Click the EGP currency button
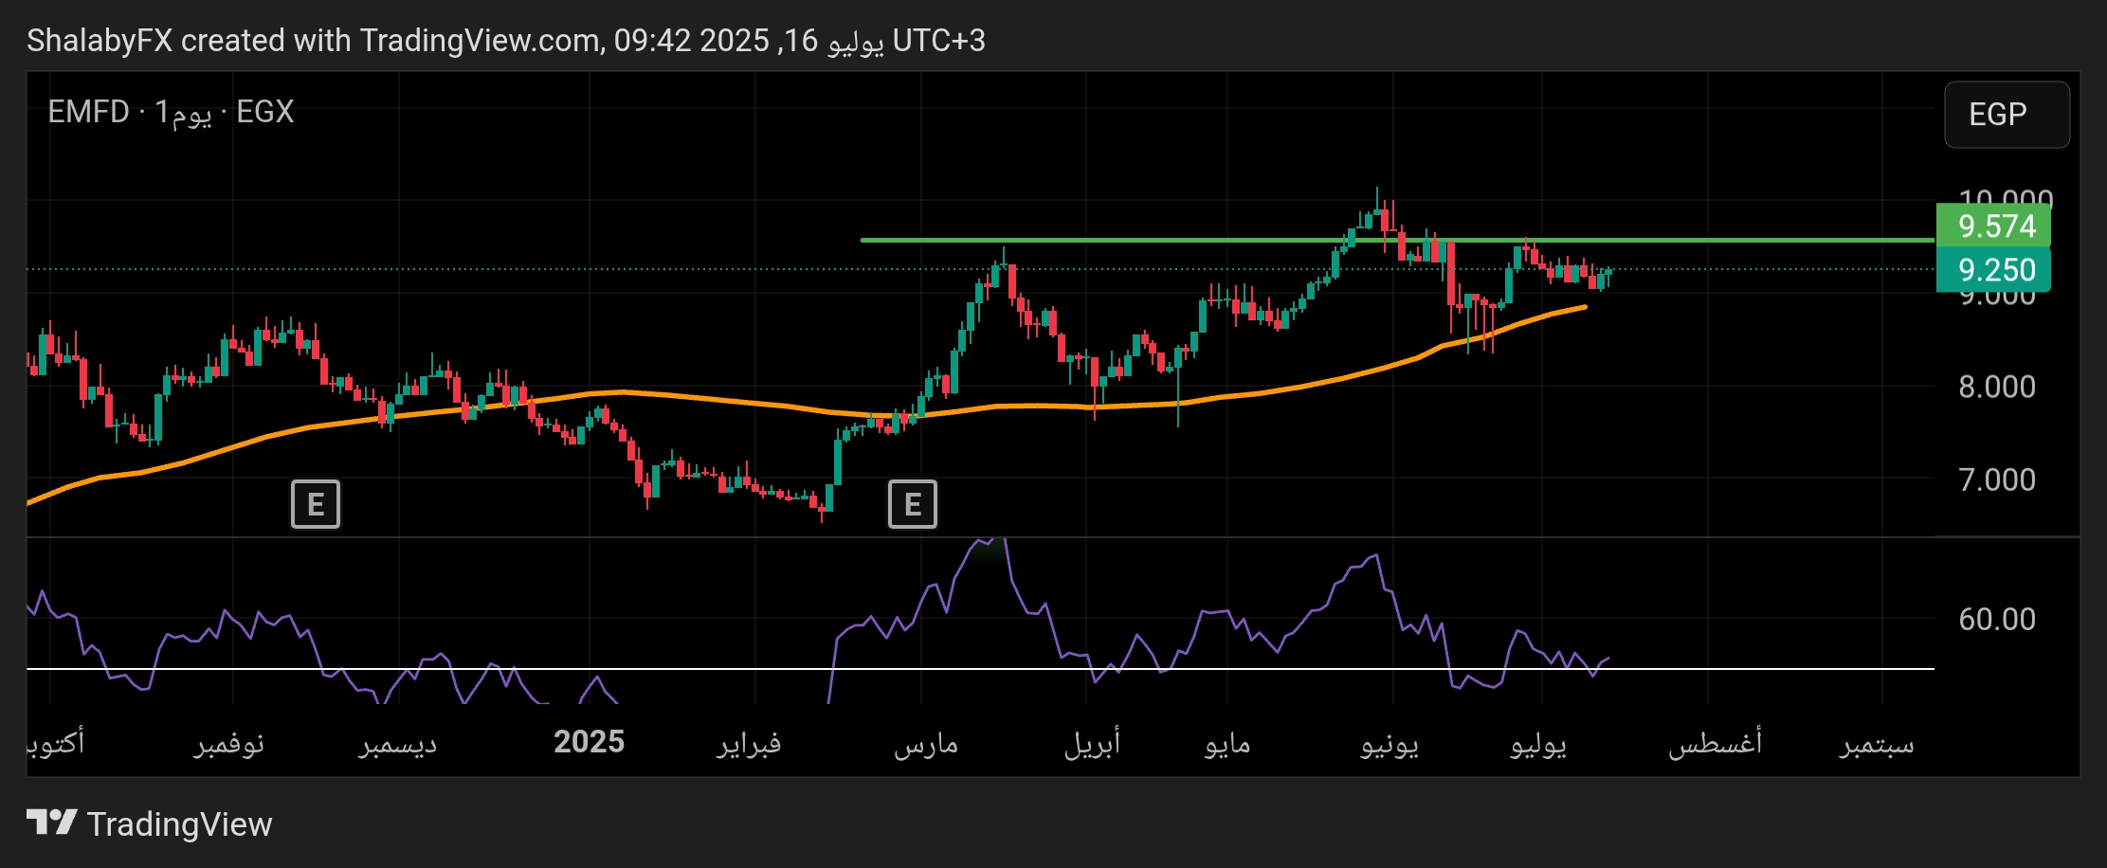The image size is (2107, 868). 2007,115
